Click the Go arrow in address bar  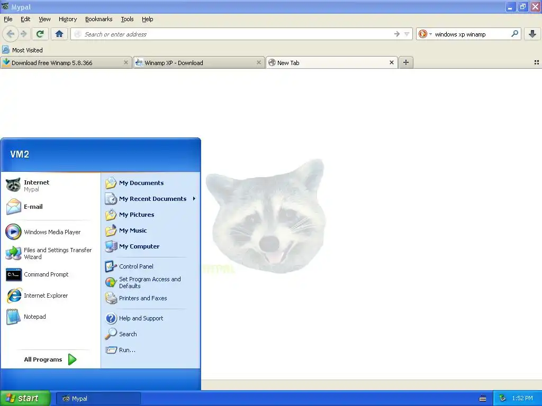(397, 34)
